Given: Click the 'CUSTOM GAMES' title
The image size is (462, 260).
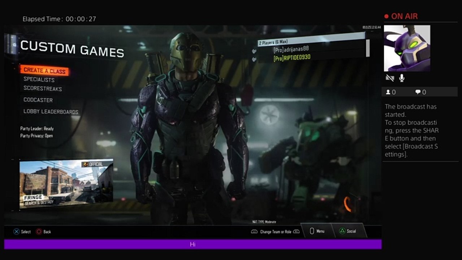Looking at the screenshot, I should coord(72,49).
